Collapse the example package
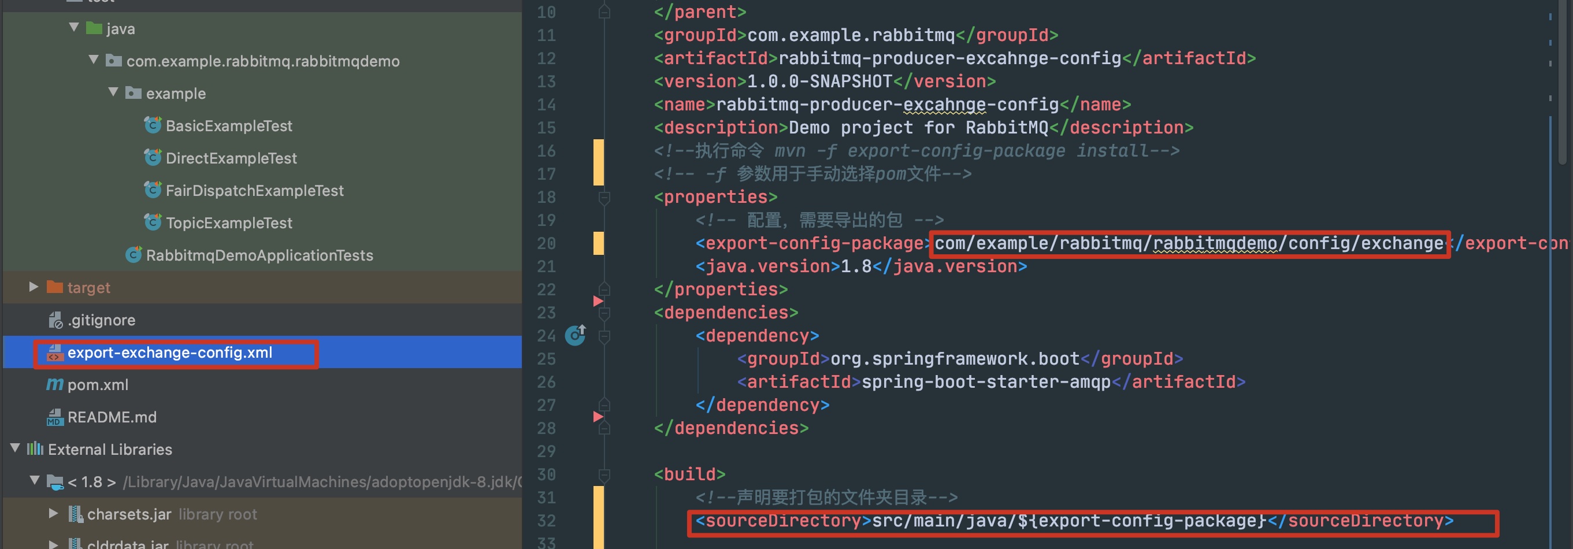Screen dimensions: 1573x549 113,92
